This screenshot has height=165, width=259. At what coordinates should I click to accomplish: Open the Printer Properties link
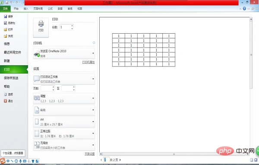coord(88,62)
